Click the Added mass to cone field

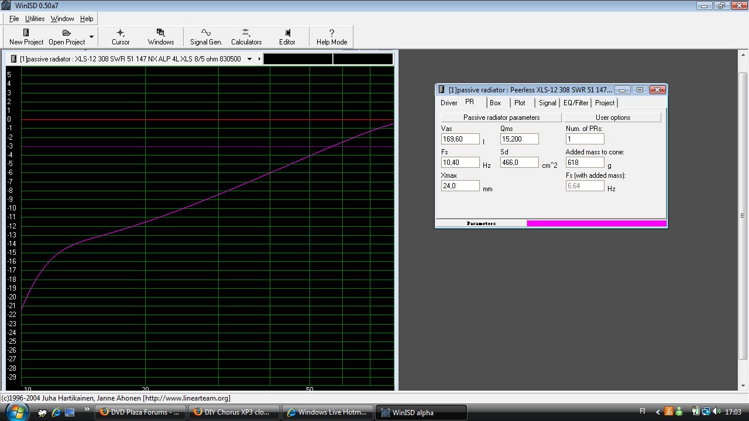[x=585, y=163]
